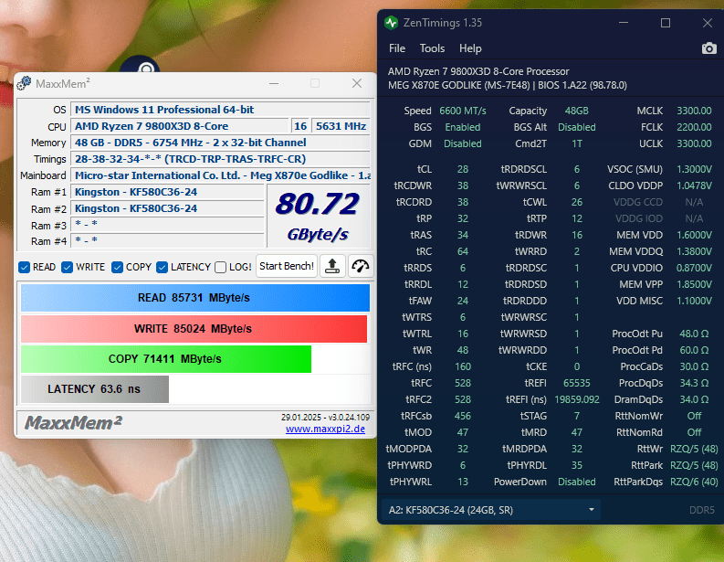Open the File menu in ZenTimings
724x562 pixels.
[x=396, y=48]
